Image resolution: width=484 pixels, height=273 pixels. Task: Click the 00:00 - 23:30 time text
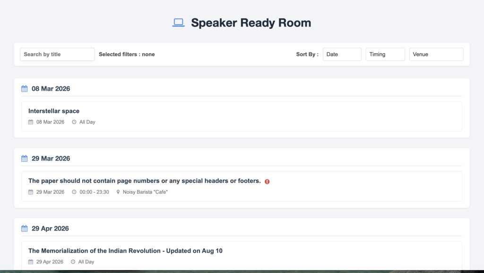coord(94,192)
